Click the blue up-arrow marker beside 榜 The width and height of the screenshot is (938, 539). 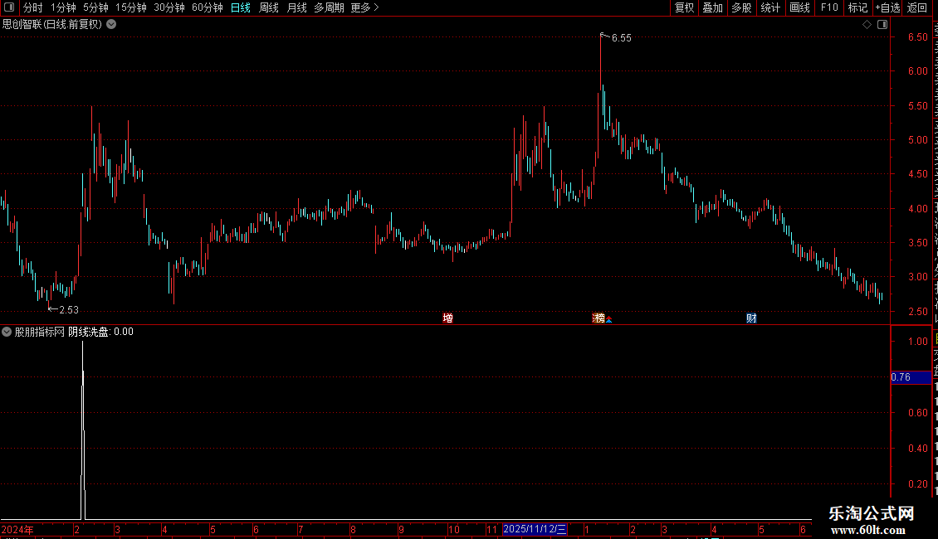tap(609, 320)
